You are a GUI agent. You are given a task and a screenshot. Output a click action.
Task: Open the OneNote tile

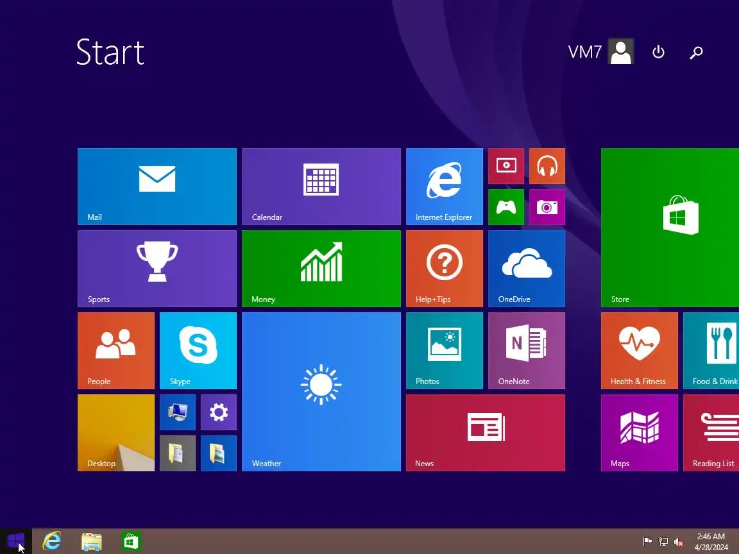point(527,351)
